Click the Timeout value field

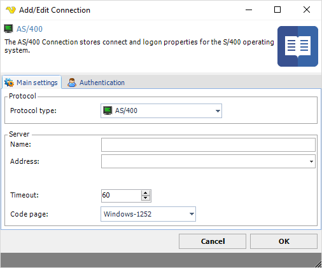coord(121,195)
